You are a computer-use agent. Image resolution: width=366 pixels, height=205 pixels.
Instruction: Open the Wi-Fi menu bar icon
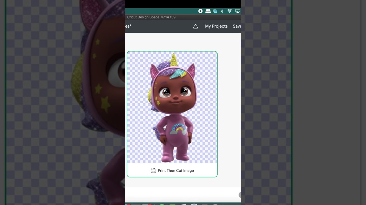click(230, 11)
